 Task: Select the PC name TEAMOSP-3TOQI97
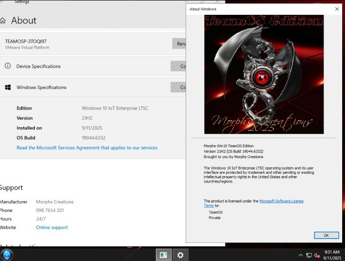[26, 41]
